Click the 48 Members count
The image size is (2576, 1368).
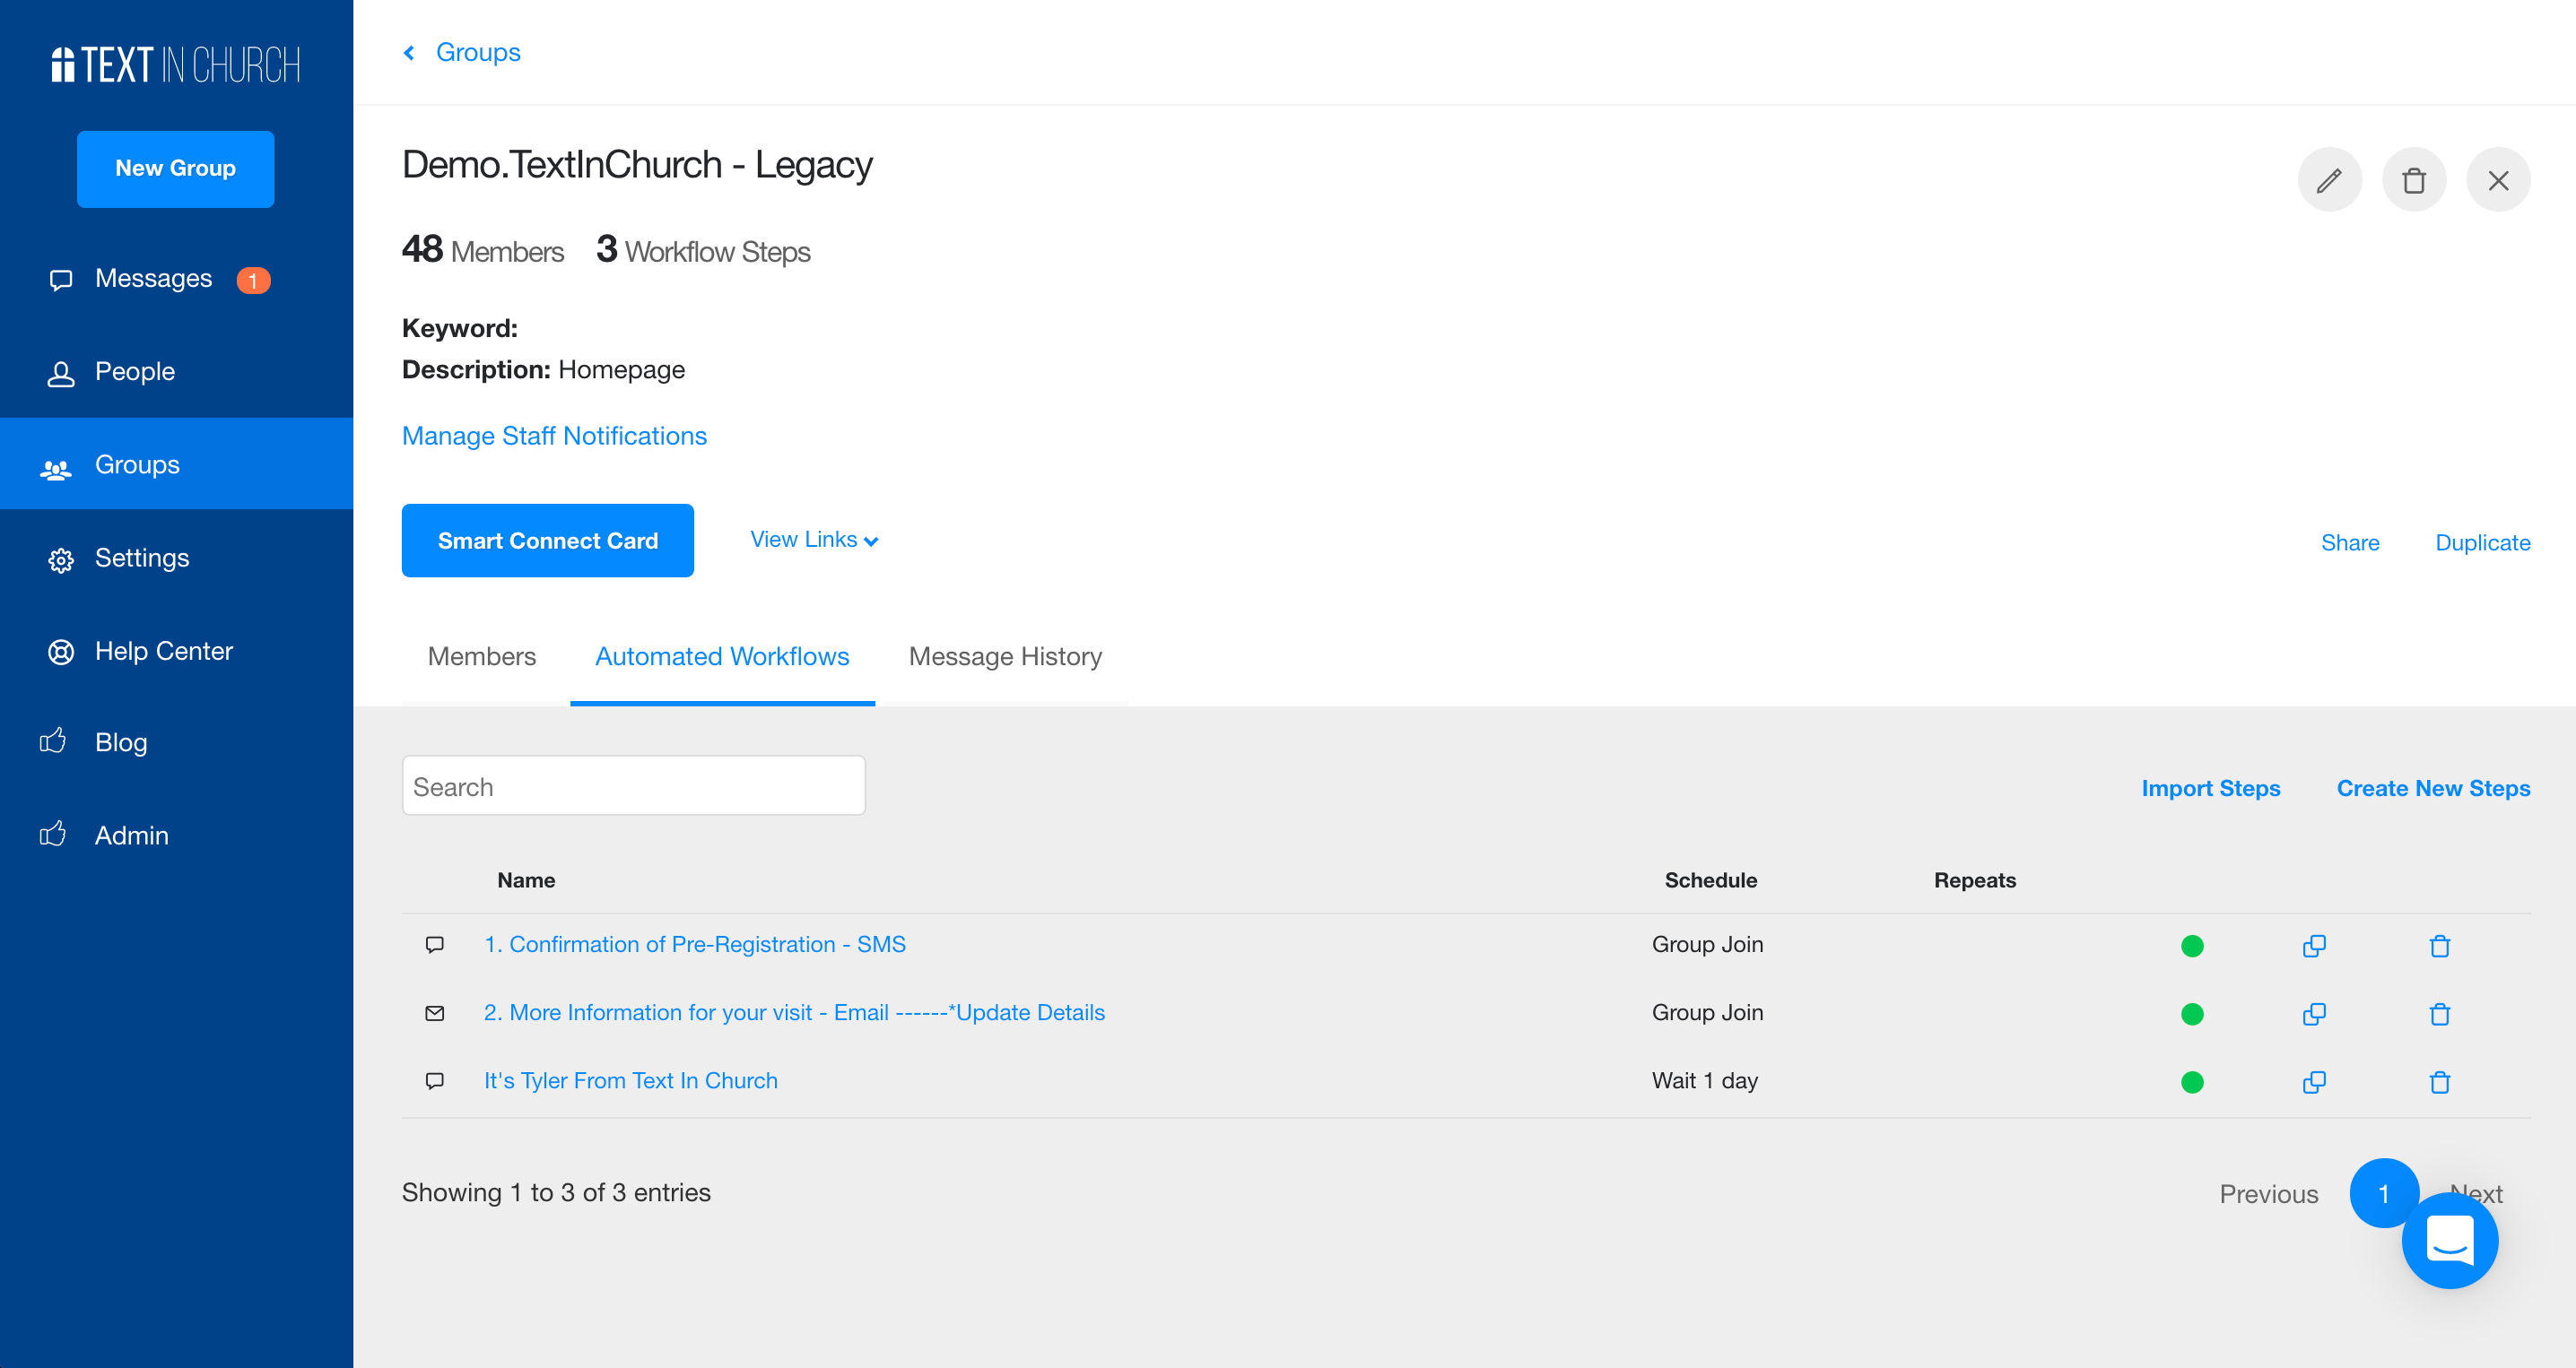(483, 250)
